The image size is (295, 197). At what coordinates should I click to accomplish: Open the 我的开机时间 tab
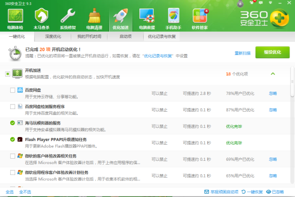click(x=89, y=37)
